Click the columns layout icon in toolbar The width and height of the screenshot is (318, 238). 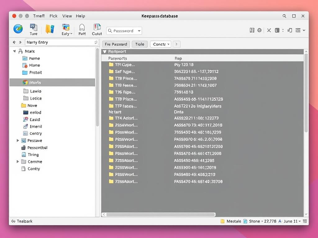click(x=252, y=30)
